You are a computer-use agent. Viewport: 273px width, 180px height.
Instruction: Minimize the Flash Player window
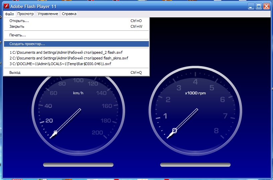point(251,6)
